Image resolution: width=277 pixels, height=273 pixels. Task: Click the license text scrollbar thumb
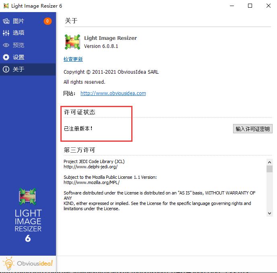coord(269,169)
